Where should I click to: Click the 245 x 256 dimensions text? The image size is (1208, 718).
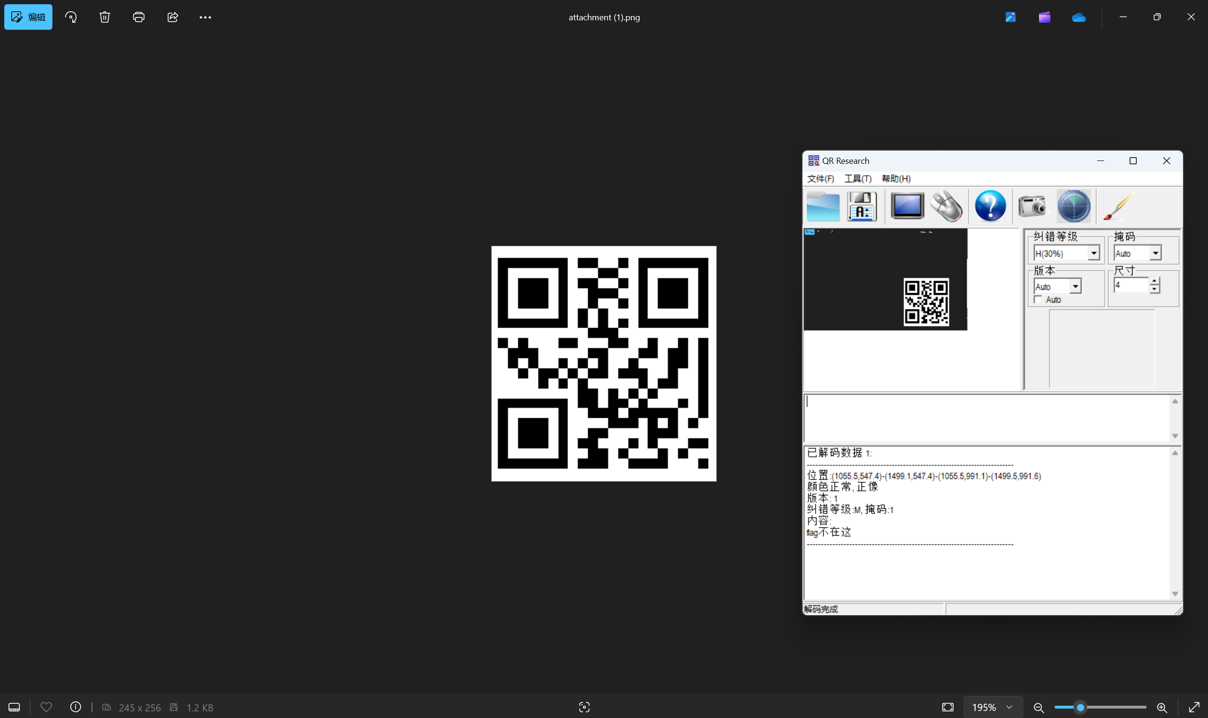(139, 707)
